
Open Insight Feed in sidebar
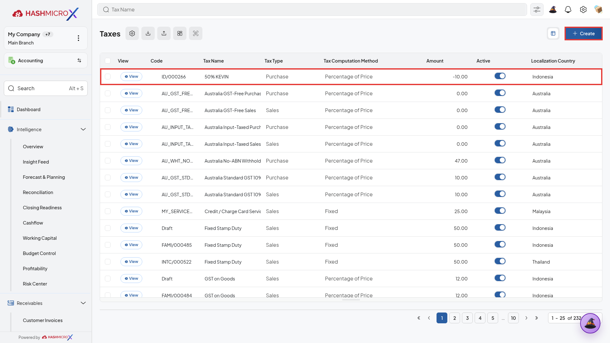(36, 162)
